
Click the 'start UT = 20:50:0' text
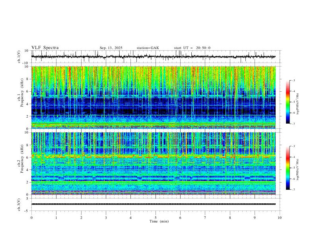pos(192,48)
